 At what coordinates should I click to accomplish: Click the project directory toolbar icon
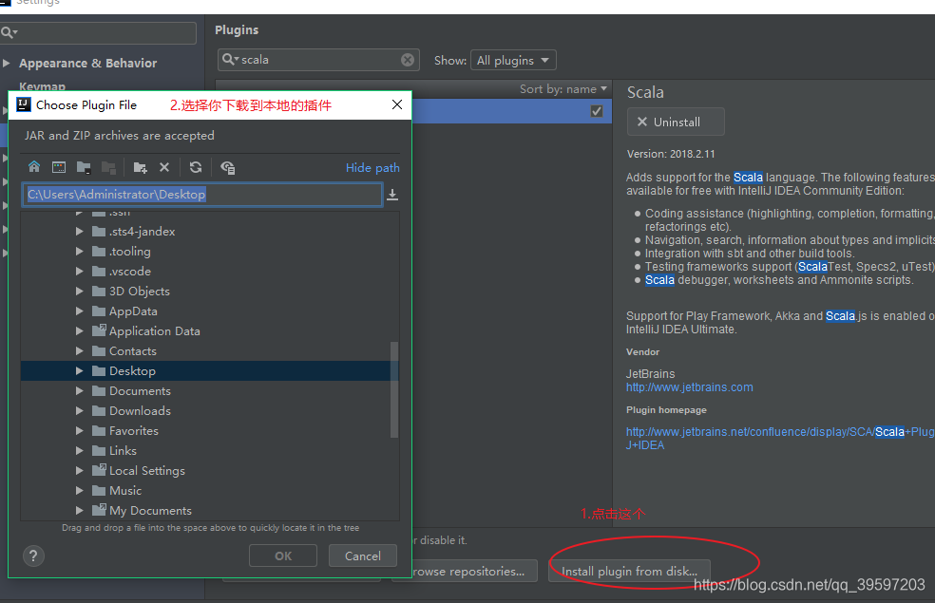coord(84,167)
